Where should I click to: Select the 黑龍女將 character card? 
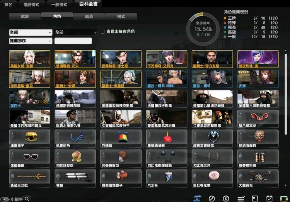tap(30, 59)
